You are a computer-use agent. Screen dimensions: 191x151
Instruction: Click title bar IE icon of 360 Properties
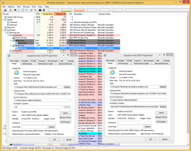105,55
